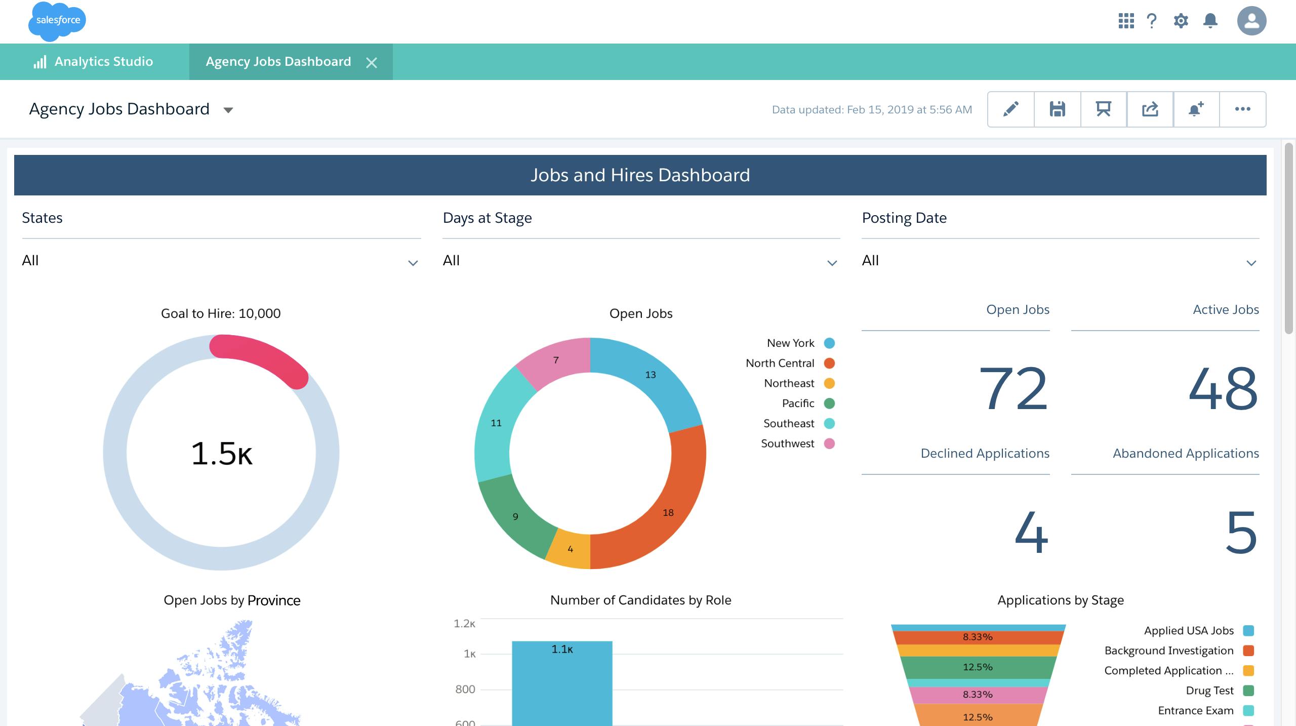Click the green 12.5% funnel segment
The image size is (1296, 726).
click(978, 667)
